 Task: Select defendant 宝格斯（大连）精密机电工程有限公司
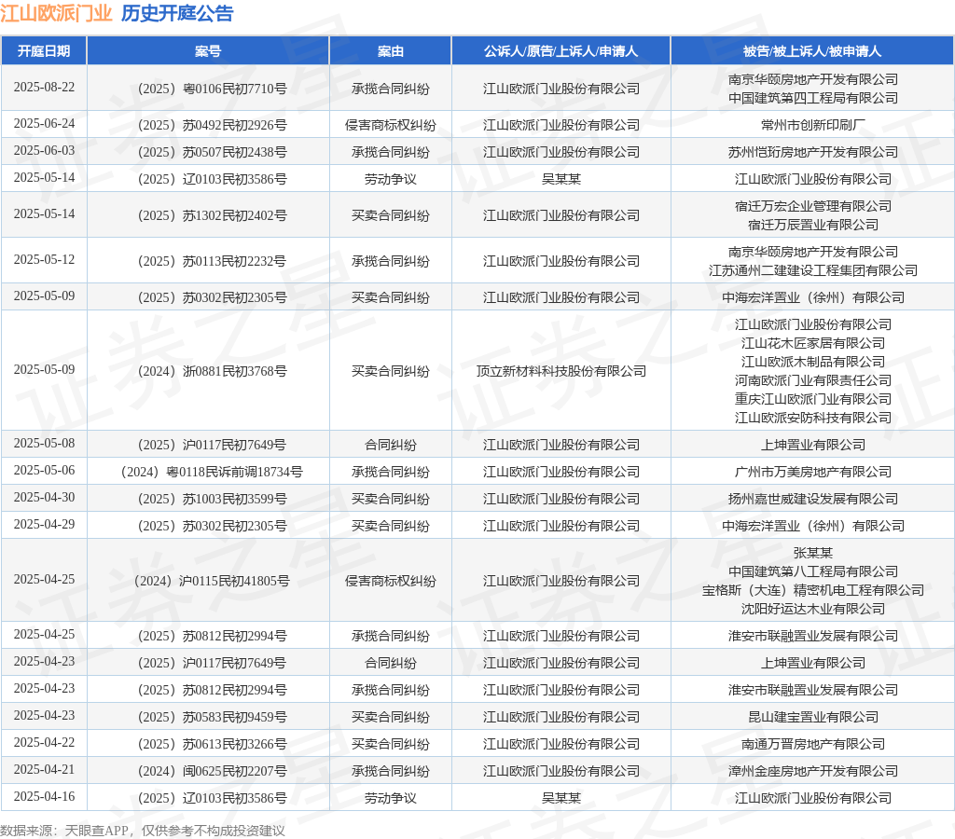tap(813, 591)
